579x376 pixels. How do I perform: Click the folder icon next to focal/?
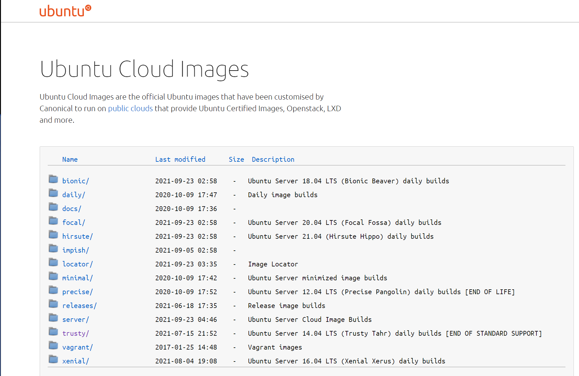click(53, 221)
